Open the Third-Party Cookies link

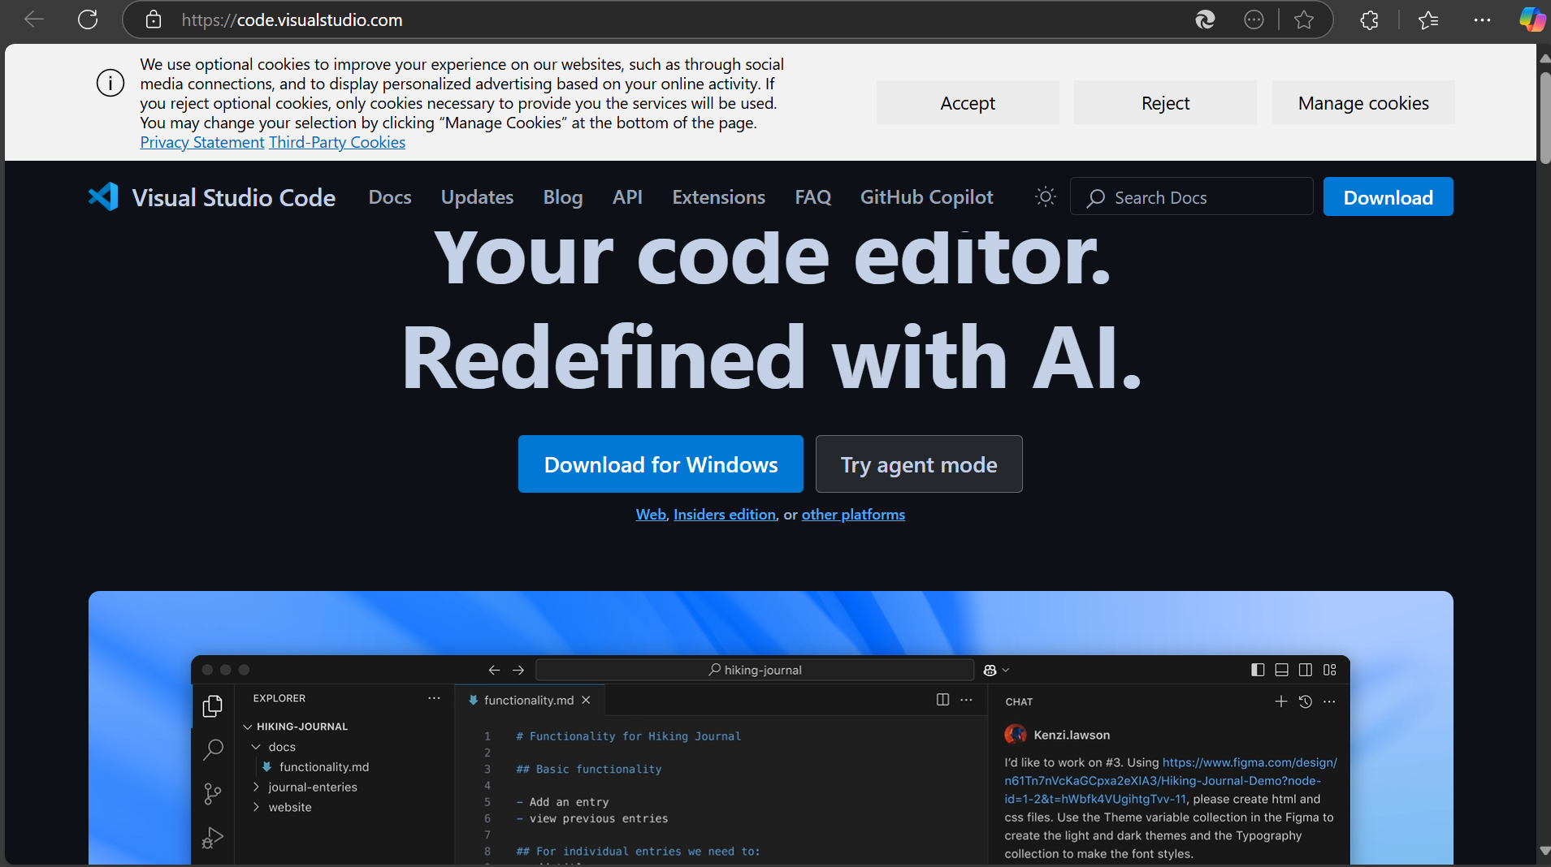pos(337,142)
